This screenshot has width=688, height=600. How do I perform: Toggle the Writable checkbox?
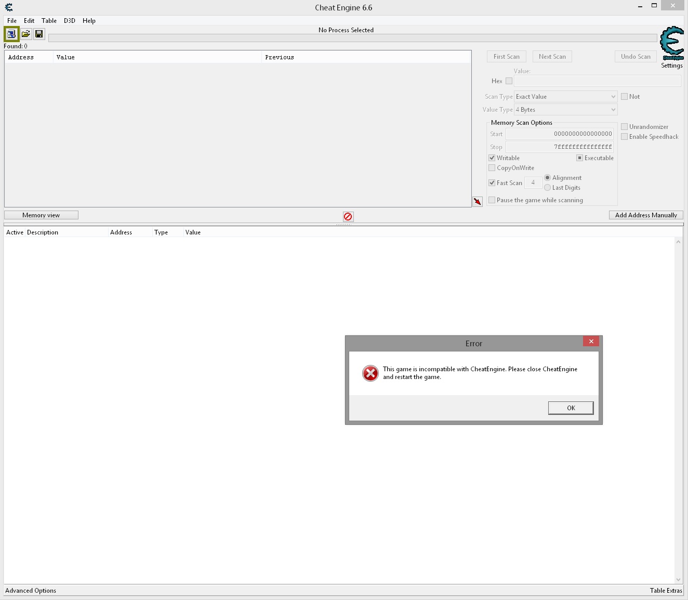tap(492, 158)
